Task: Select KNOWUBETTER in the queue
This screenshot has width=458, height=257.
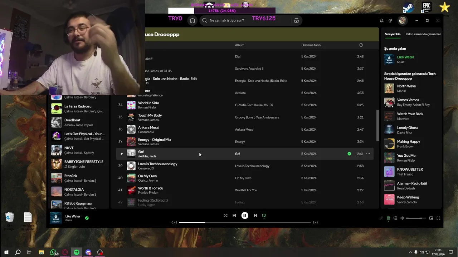Action: coord(411,172)
